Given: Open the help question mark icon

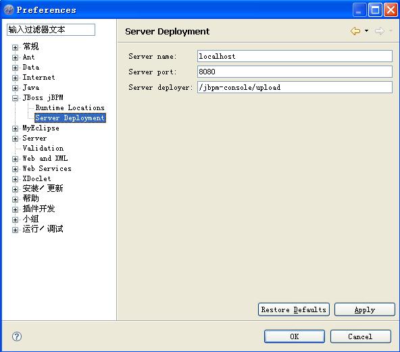Looking at the screenshot, I should pos(17,336).
